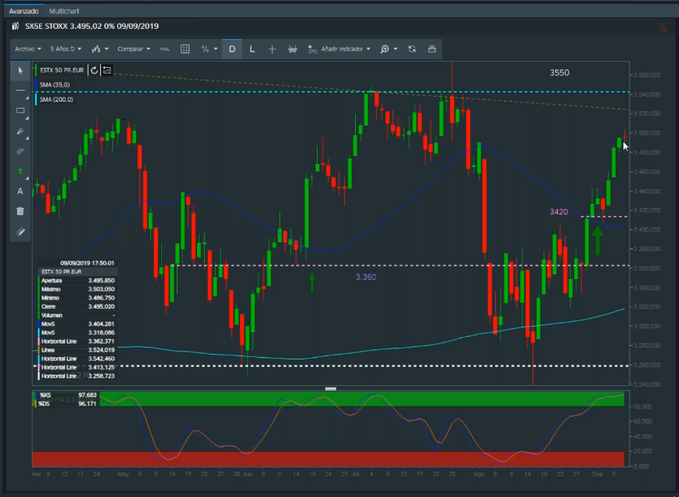Open the percent % dropdown
Viewport: 679px width, 497px height.
click(209, 49)
